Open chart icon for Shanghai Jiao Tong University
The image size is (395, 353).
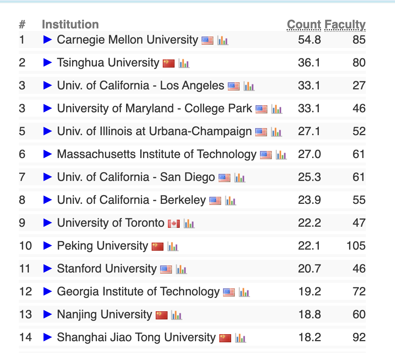point(240,338)
